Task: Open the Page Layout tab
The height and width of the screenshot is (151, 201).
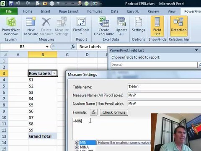Action: point(69,11)
